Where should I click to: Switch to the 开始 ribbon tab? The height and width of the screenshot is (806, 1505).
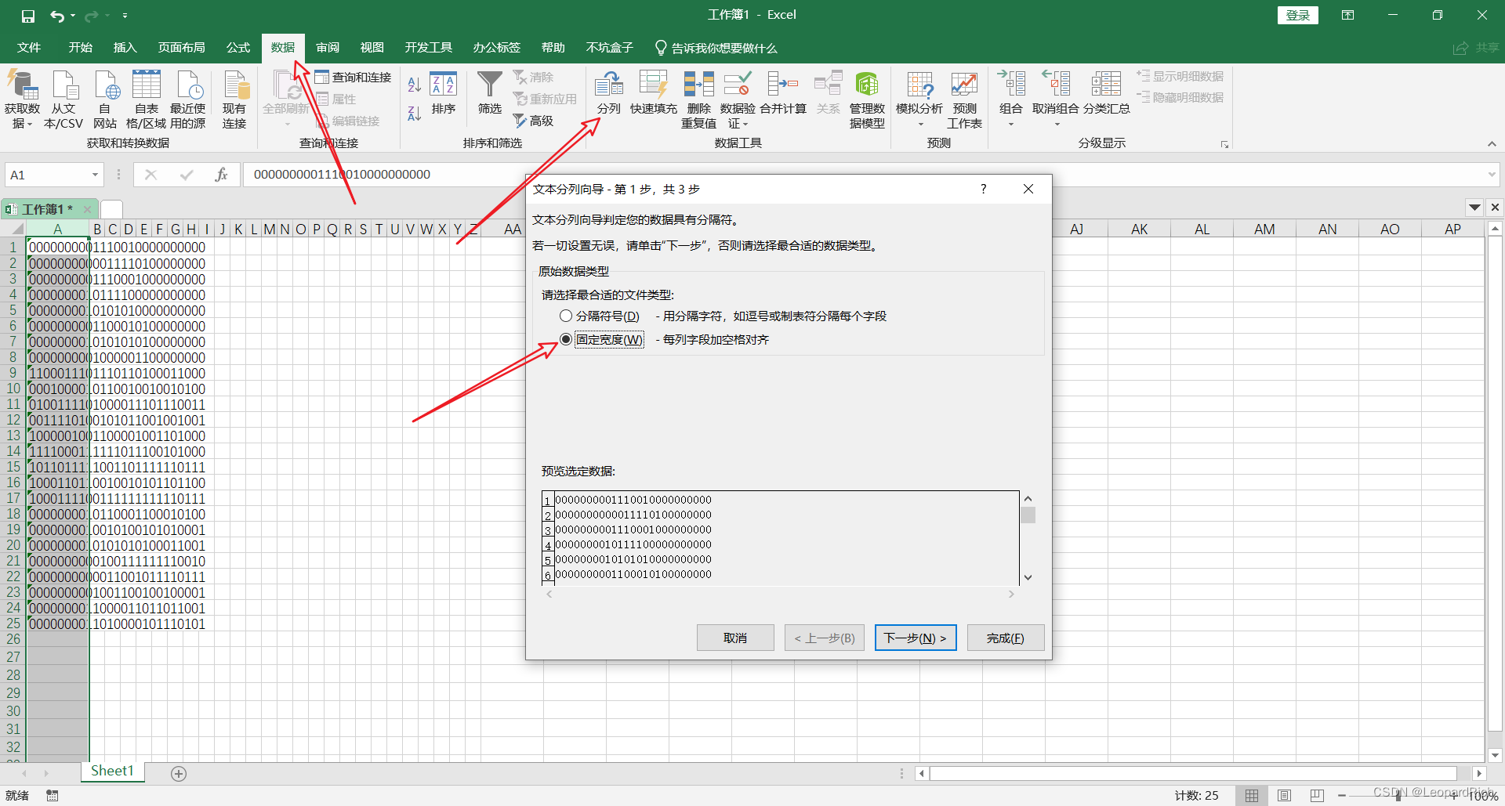coord(79,47)
